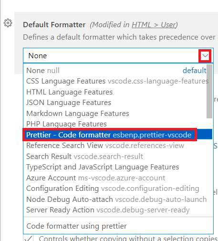
Task: Pick TypeScript and JavaScript Language Features
Action: (118, 167)
